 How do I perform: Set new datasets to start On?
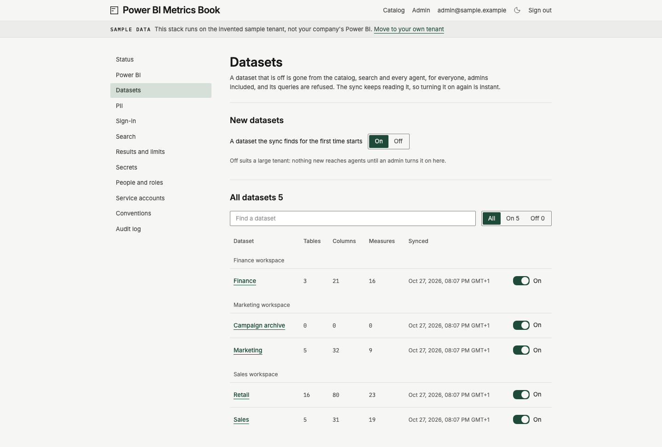[379, 141]
